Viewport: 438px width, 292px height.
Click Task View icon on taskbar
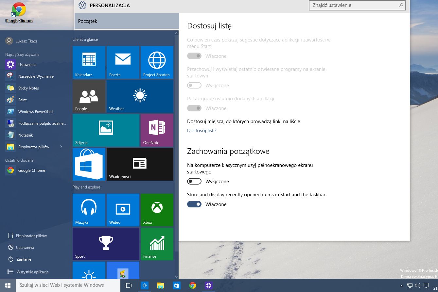(x=128, y=285)
